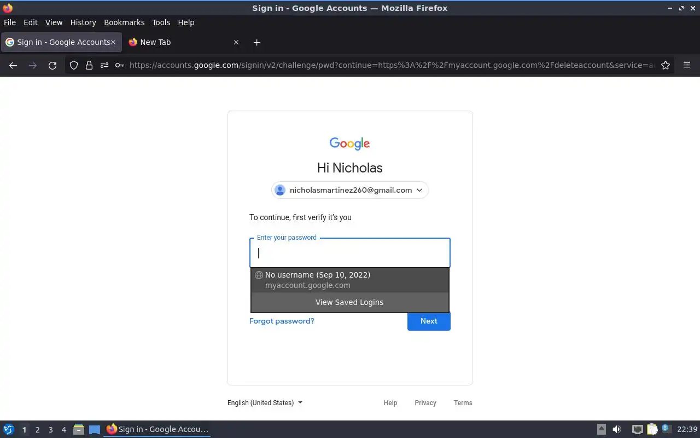
Task: Open the file manager icon in taskbar
Action: tap(79, 429)
